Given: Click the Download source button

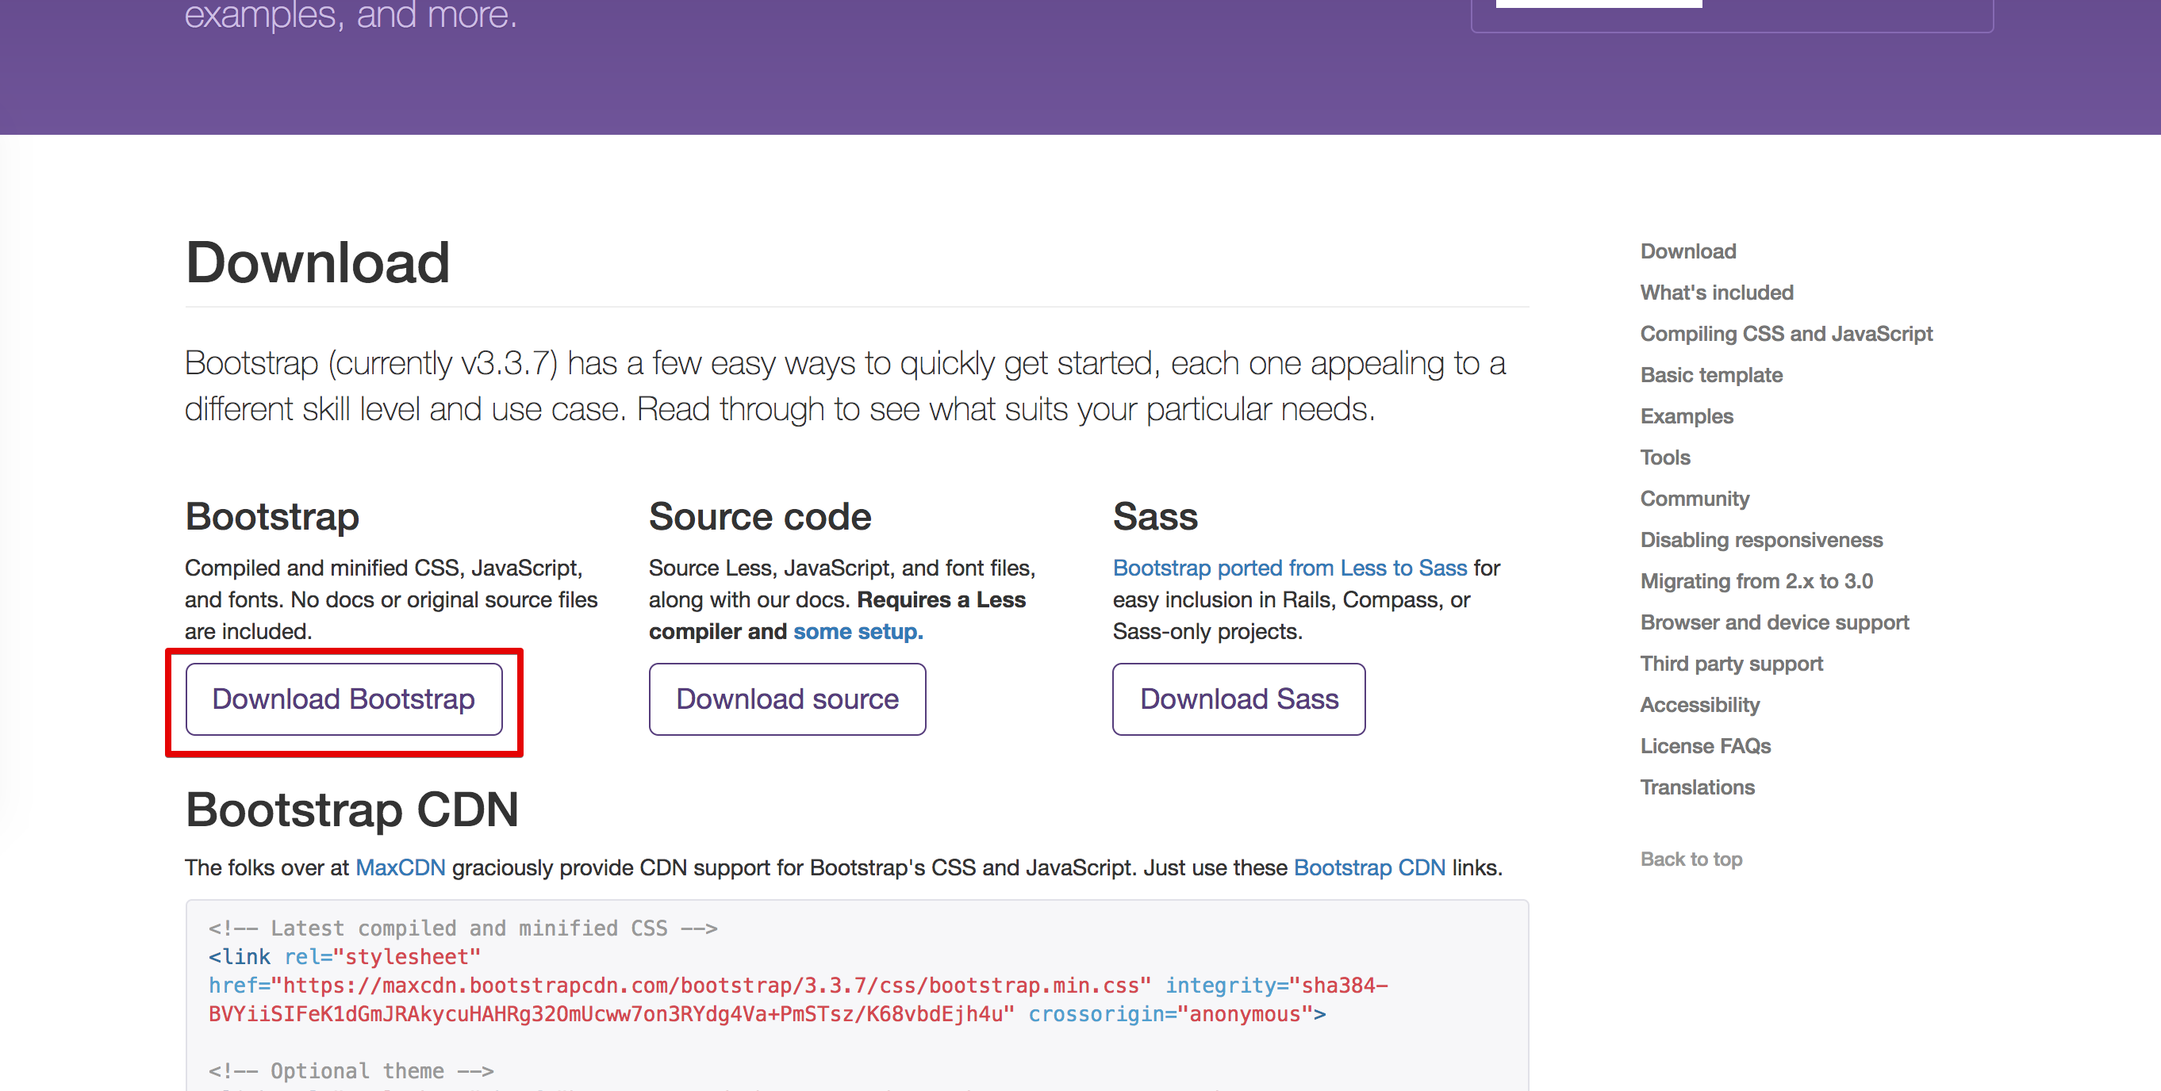Looking at the screenshot, I should click(x=787, y=699).
